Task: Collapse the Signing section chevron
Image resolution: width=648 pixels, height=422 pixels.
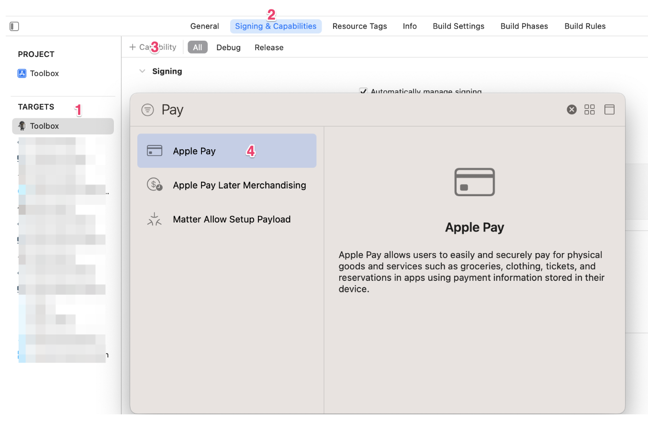Action: coord(142,71)
